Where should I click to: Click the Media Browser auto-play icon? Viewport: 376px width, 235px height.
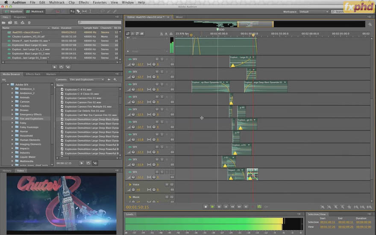(x=95, y=163)
